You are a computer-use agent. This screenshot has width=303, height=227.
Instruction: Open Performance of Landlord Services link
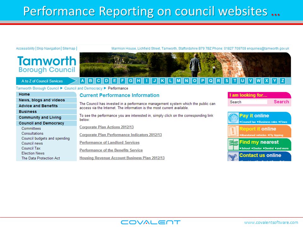pos(110,143)
